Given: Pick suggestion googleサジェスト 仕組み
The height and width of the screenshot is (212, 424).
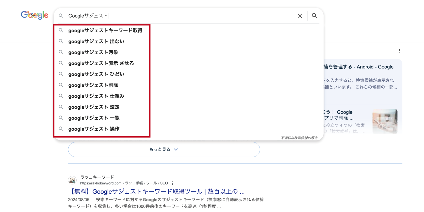Looking at the screenshot, I should tap(96, 96).
